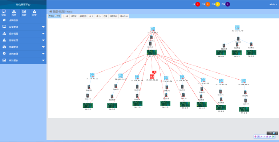Click the server node 31.114.41.40
Screen dimensions: 279x142
click(x=237, y=27)
